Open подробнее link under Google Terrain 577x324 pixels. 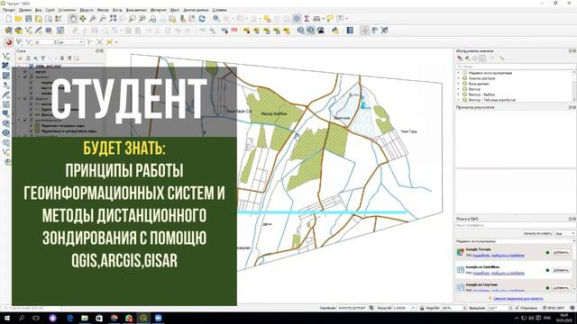(481, 255)
